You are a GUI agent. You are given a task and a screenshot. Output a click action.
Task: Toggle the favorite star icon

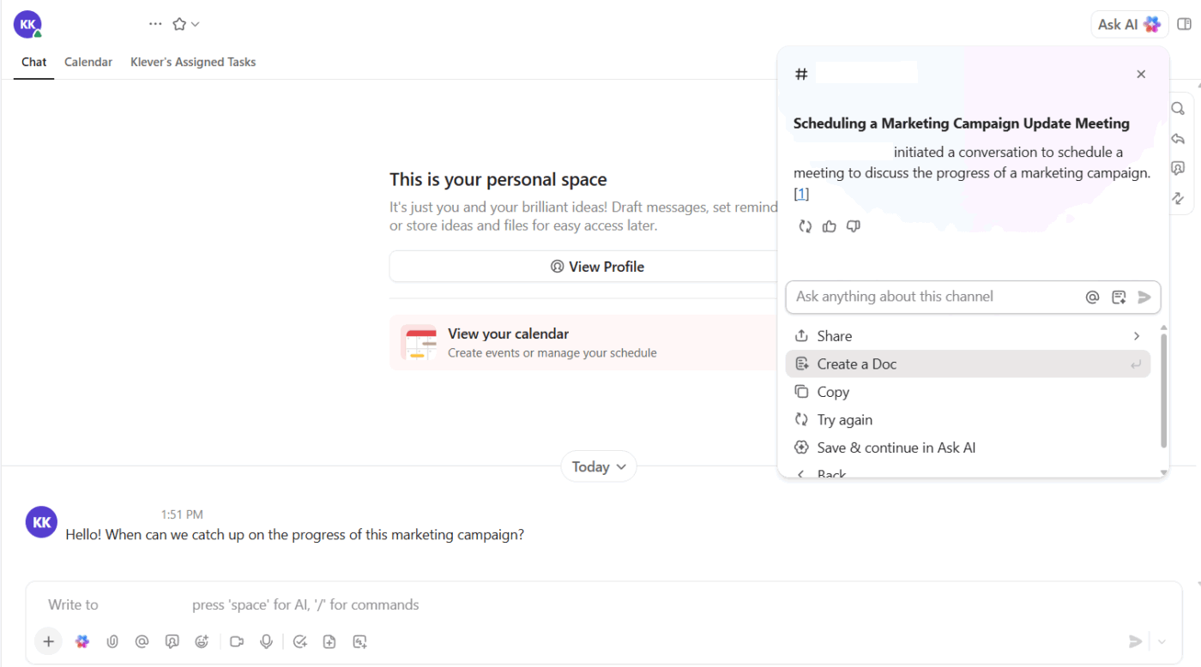pyautogui.click(x=179, y=24)
